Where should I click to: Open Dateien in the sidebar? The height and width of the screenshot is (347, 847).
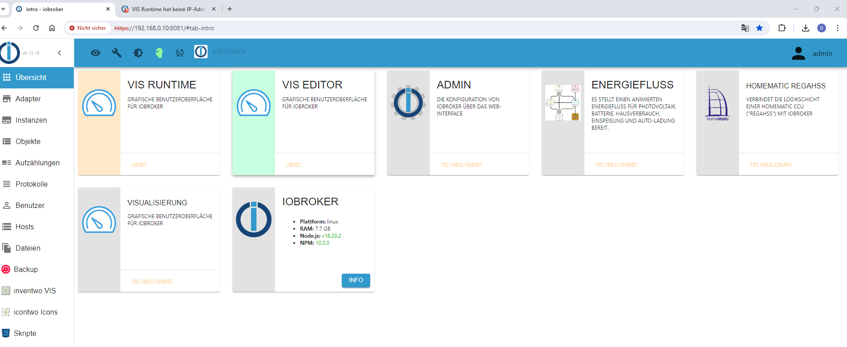coord(37,248)
